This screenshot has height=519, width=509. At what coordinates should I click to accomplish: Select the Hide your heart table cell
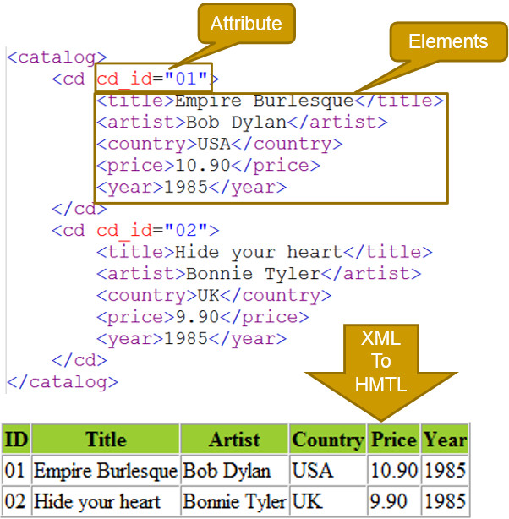coord(106,500)
